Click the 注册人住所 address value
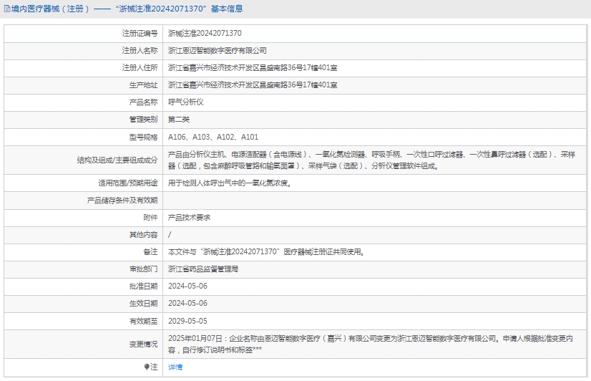Image resolution: width=591 pixels, height=381 pixels. coord(253,67)
